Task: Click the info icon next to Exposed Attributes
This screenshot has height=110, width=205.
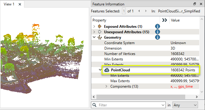Action: click(158, 26)
